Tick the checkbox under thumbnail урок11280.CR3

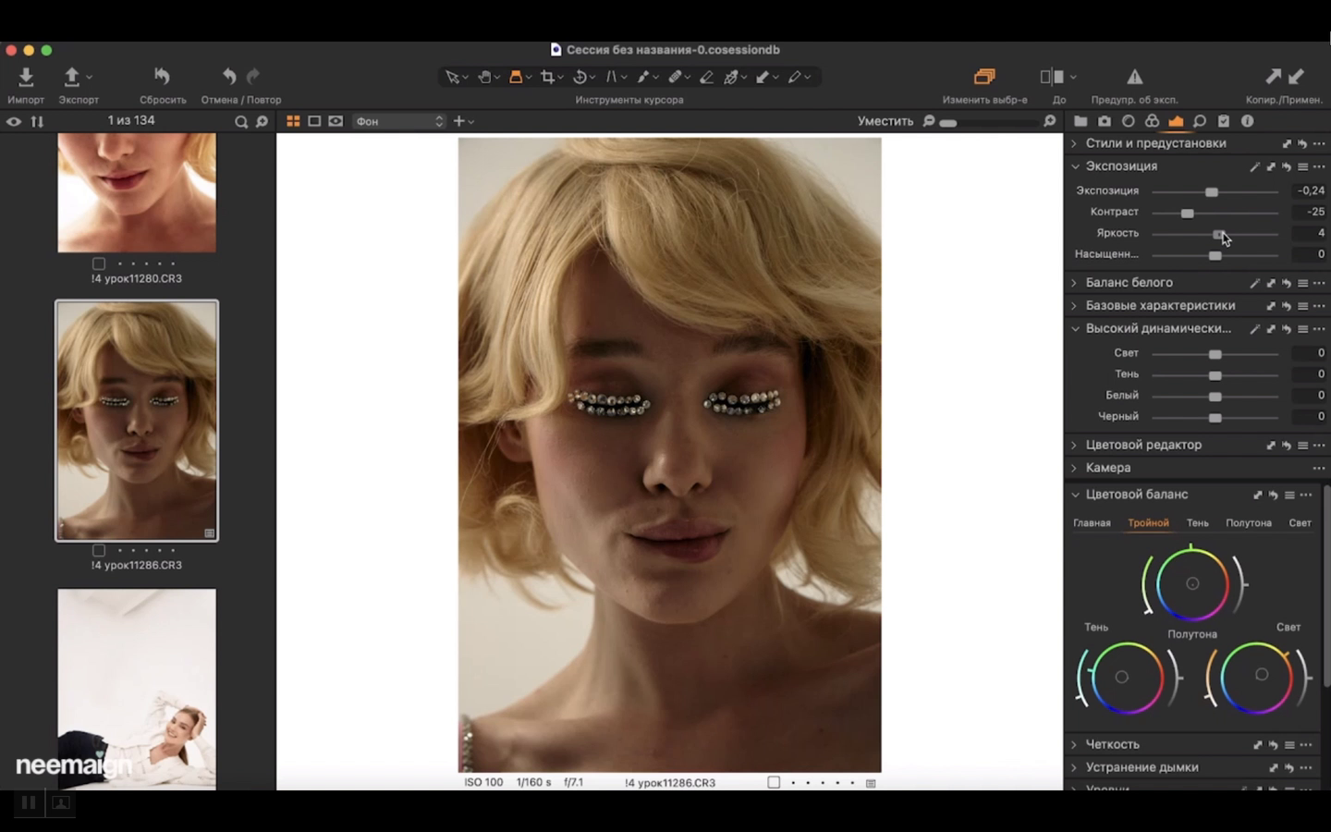click(99, 263)
